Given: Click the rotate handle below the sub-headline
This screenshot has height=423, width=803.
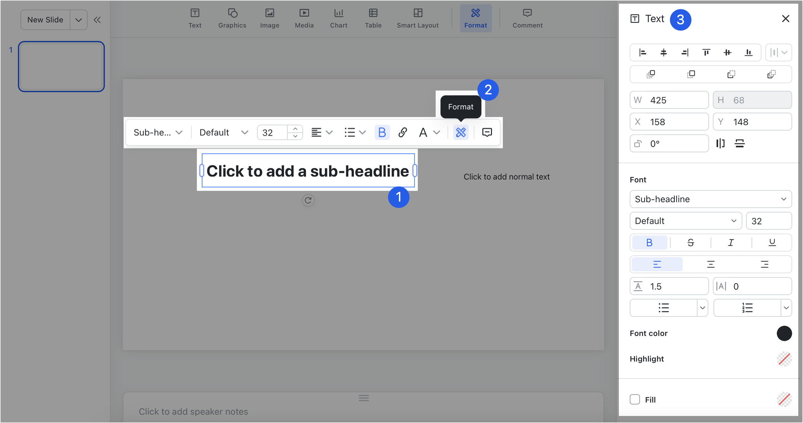Looking at the screenshot, I should [x=308, y=201].
